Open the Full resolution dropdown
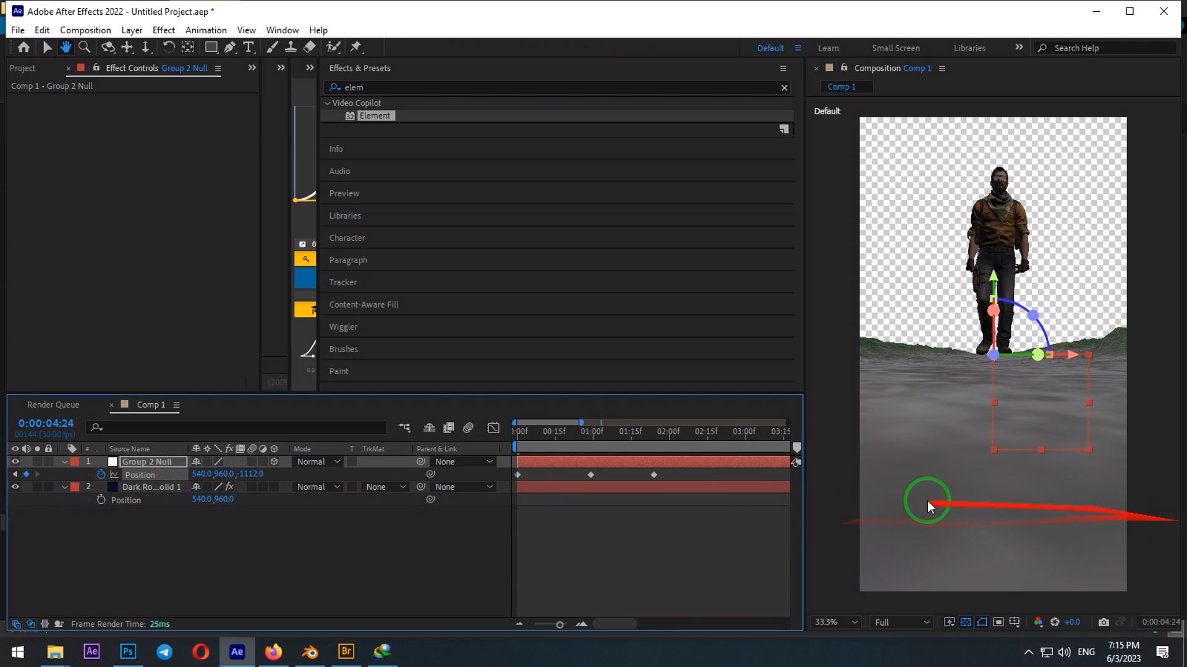The height and width of the screenshot is (667, 1187). (x=901, y=622)
